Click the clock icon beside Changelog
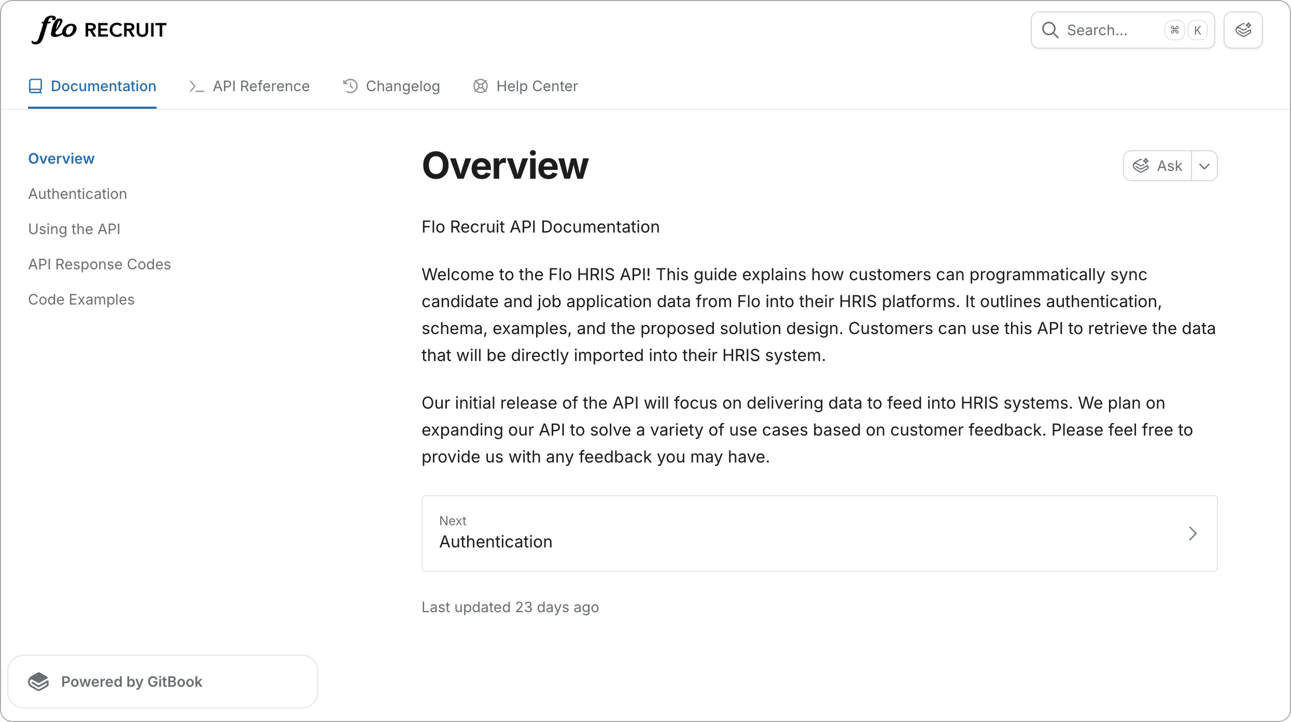Viewport: 1291px width, 722px height. coord(350,86)
